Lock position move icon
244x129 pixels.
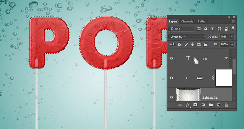193,44
